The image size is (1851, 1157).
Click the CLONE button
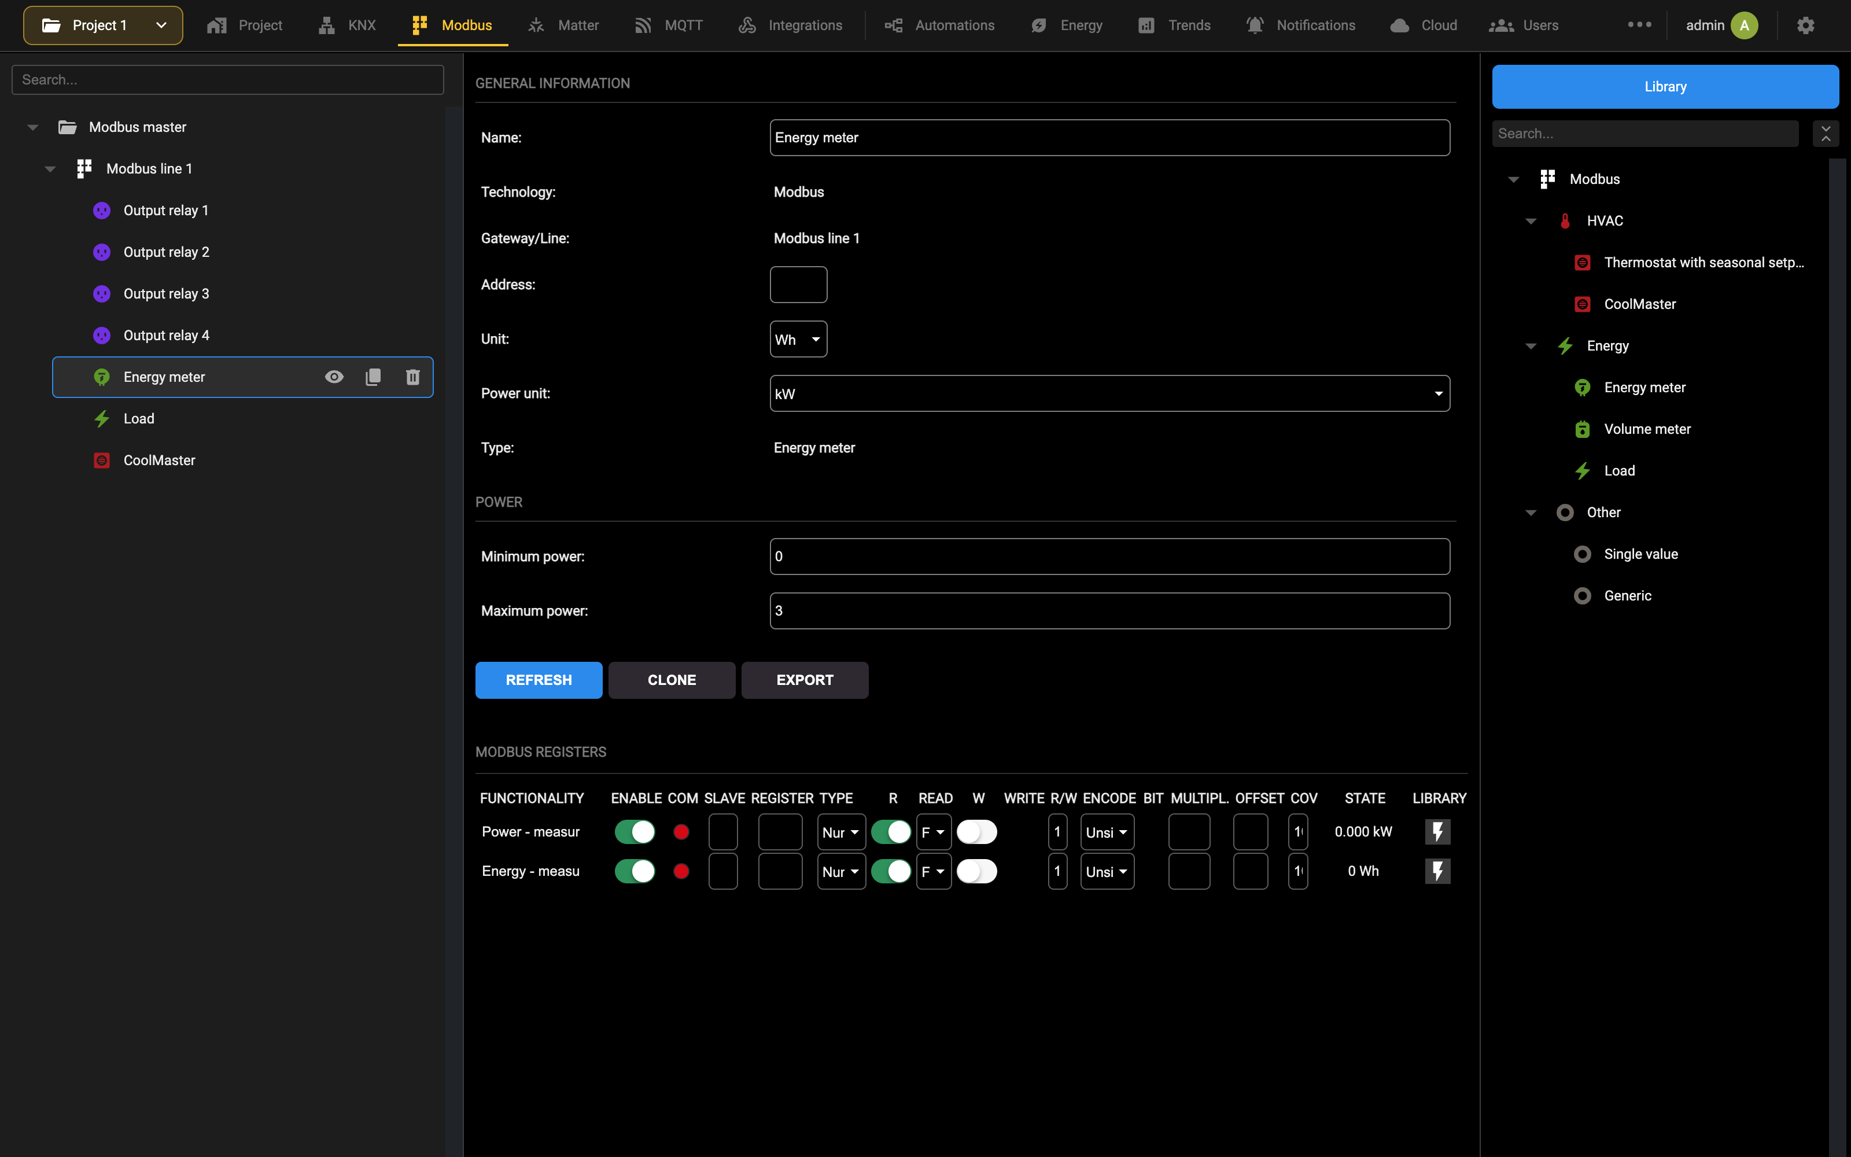click(x=672, y=680)
